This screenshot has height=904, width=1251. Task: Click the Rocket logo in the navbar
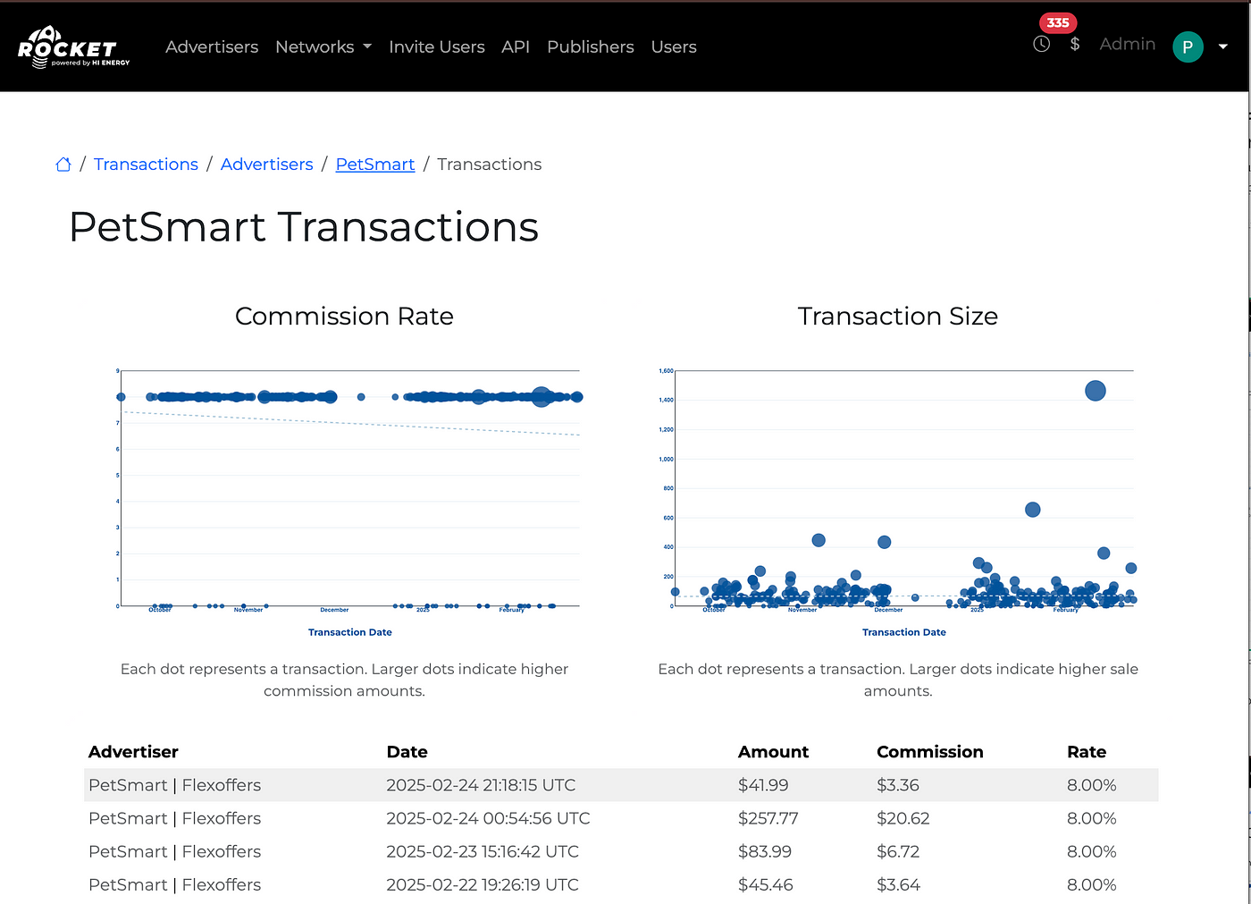pos(74,47)
